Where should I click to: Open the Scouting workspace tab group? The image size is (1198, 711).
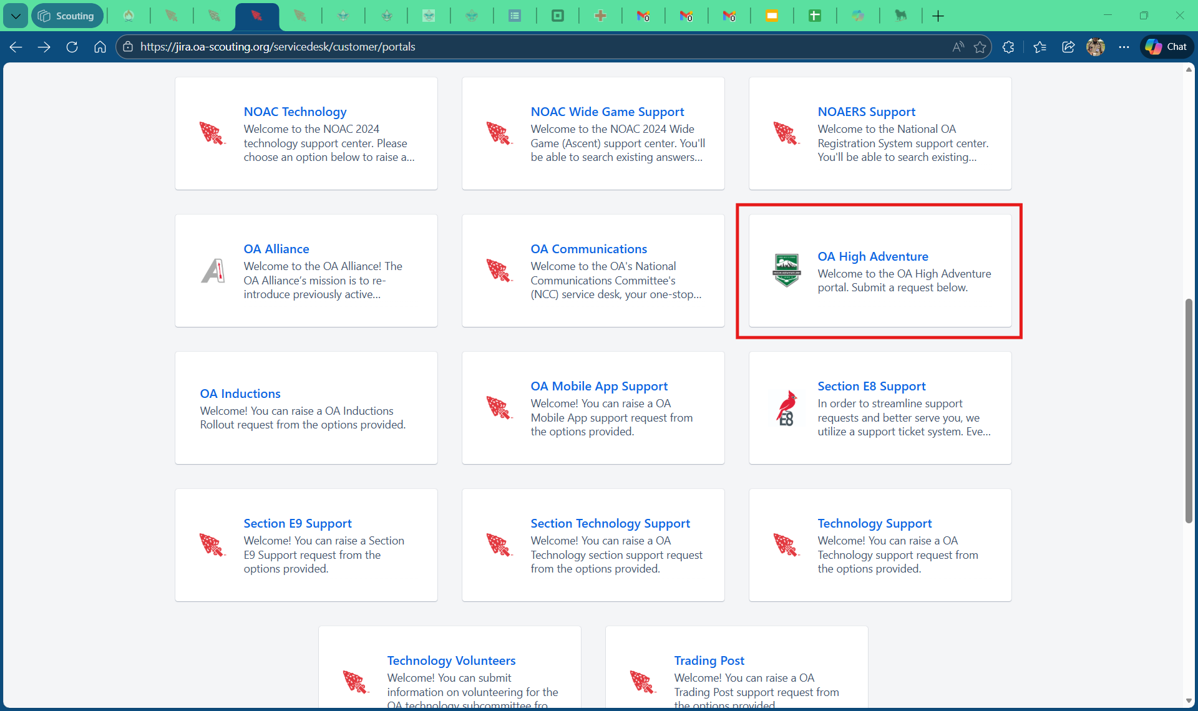(67, 16)
